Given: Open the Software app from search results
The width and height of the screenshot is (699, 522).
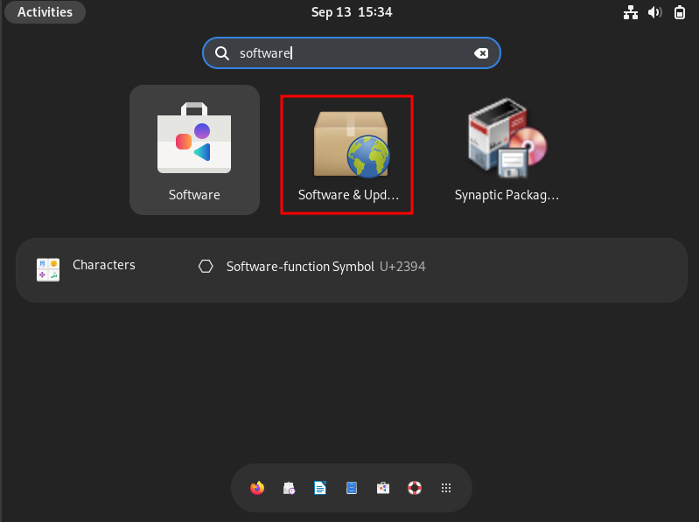Looking at the screenshot, I should coord(194,150).
